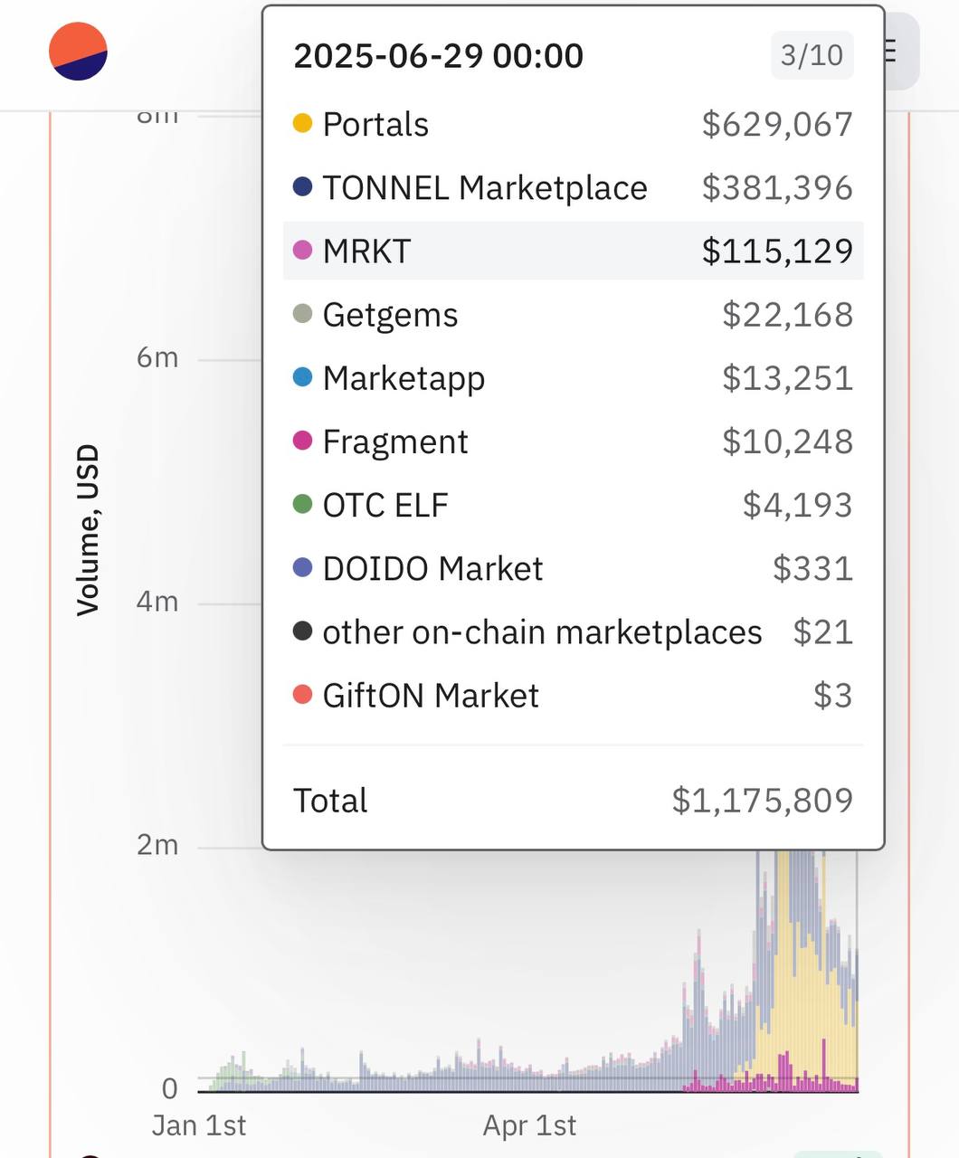The image size is (959, 1158).
Task: Click the black other on-chain marketplaces dot
Action: tap(303, 631)
